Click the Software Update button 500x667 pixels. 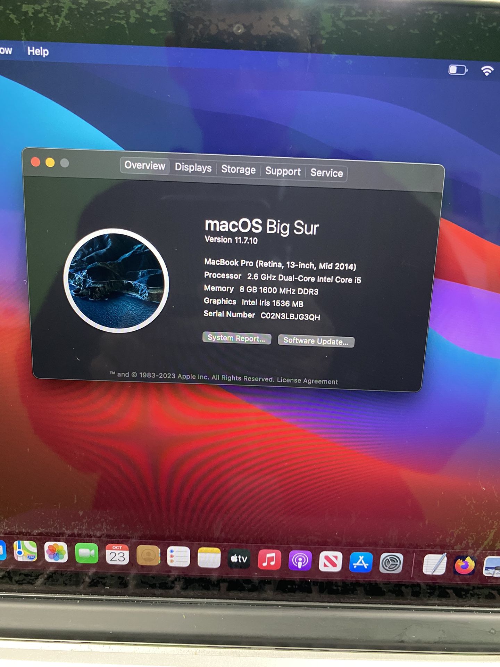point(316,341)
